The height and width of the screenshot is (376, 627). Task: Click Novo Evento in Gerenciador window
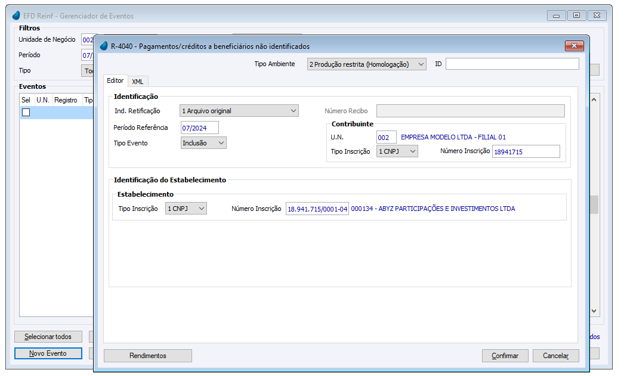point(48,353)
